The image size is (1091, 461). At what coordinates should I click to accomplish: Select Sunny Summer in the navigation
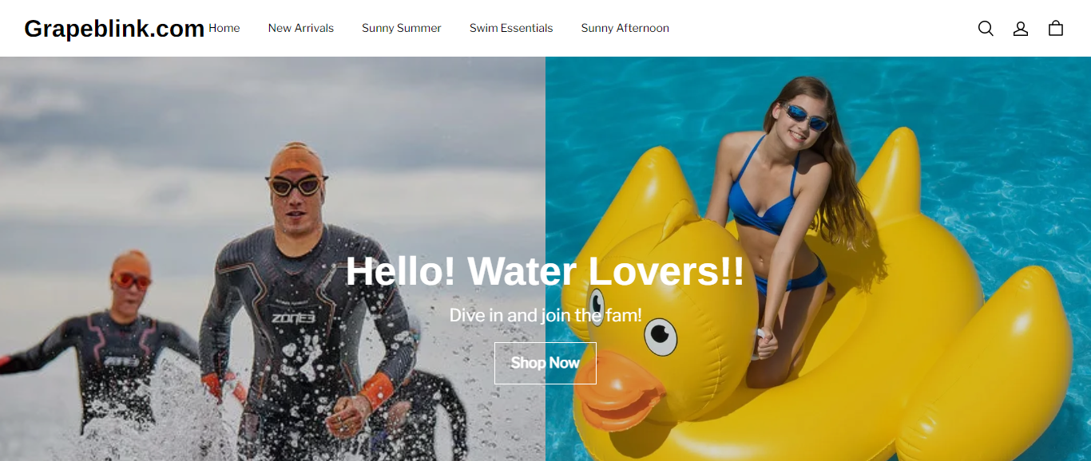402,28
